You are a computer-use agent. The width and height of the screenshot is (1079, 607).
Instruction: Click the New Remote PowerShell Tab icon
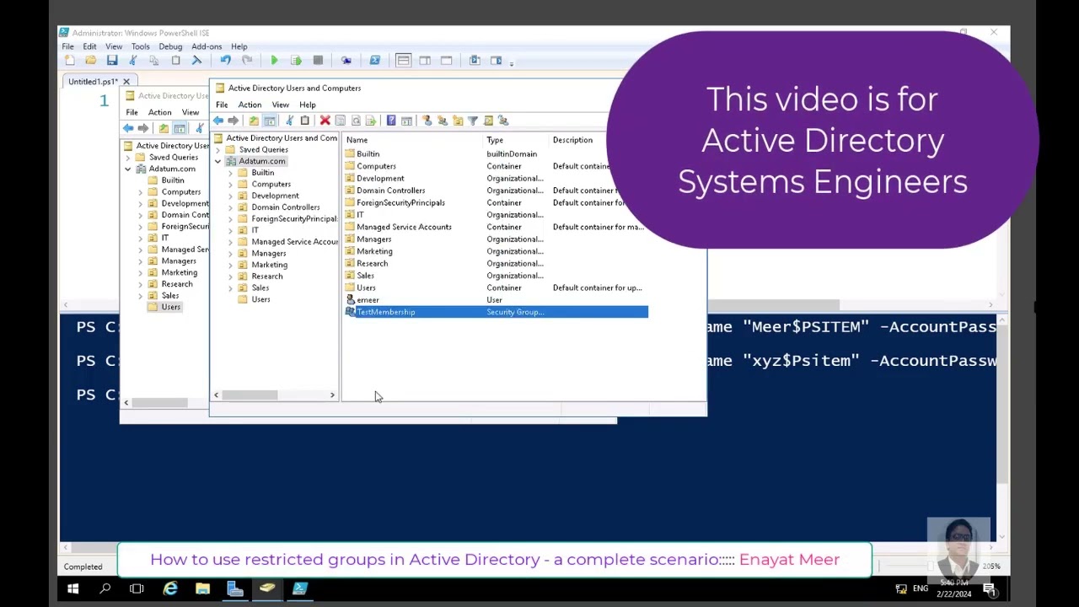click(x=346, y=61)
